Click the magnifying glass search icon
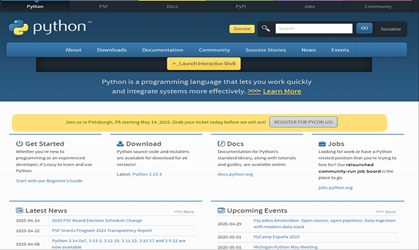Image resolution: width=419 pixels, height=250 pixels. (266, 29)
